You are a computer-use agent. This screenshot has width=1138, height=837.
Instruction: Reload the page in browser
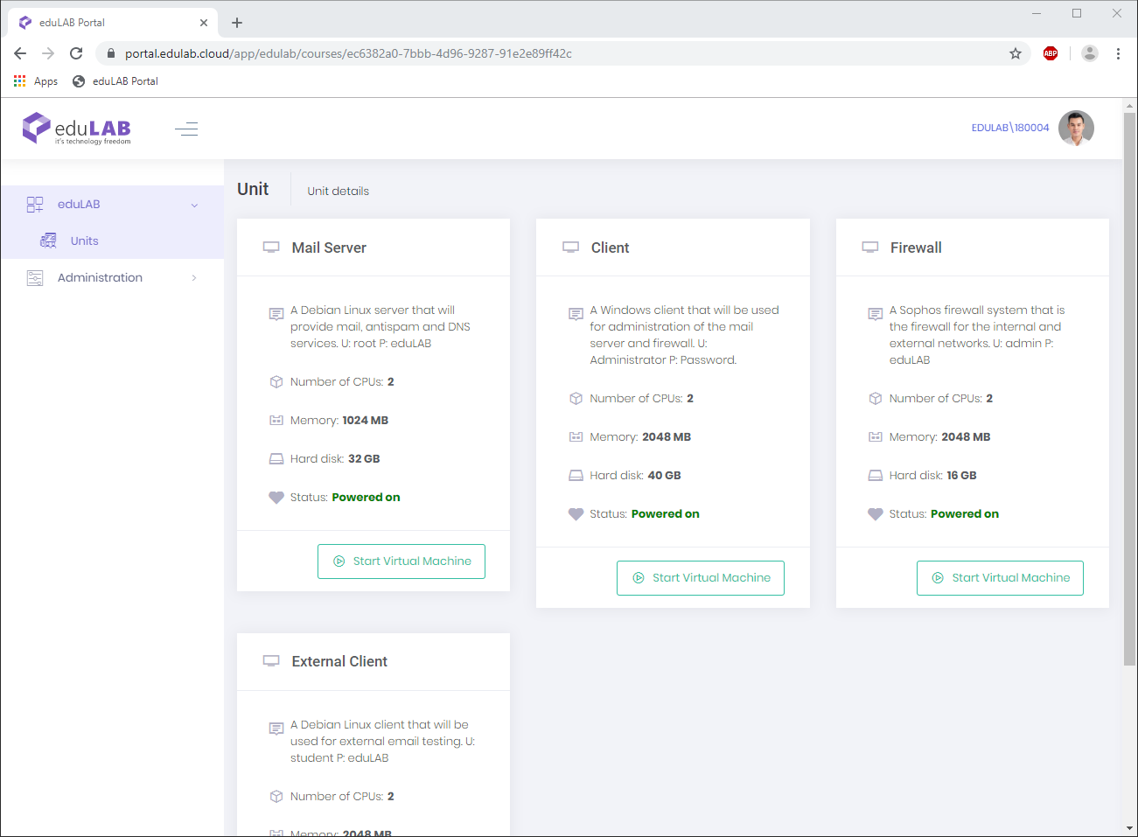[x=76, y=53]
